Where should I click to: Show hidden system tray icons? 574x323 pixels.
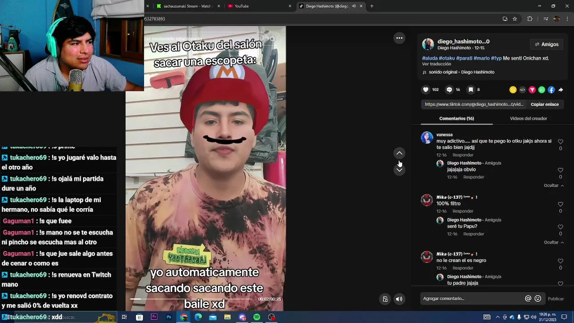click(x=497, y=317)
